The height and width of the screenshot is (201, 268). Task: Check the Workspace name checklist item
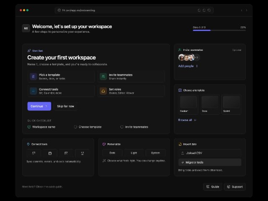tap(29, 127)
